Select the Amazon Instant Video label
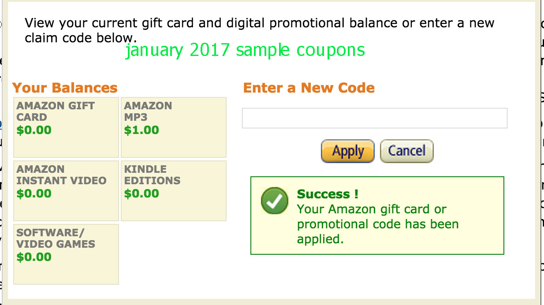 click(61, 175)
